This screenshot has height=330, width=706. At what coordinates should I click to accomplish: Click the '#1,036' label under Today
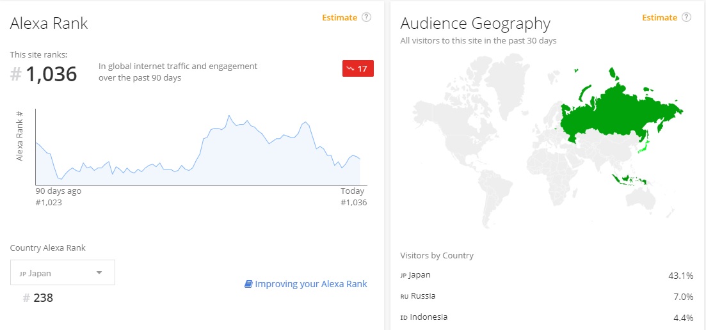(x=354, y=203)
